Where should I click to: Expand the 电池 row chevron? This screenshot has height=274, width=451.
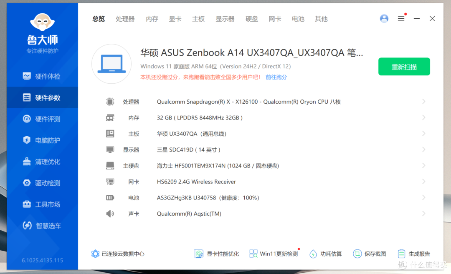424,198
